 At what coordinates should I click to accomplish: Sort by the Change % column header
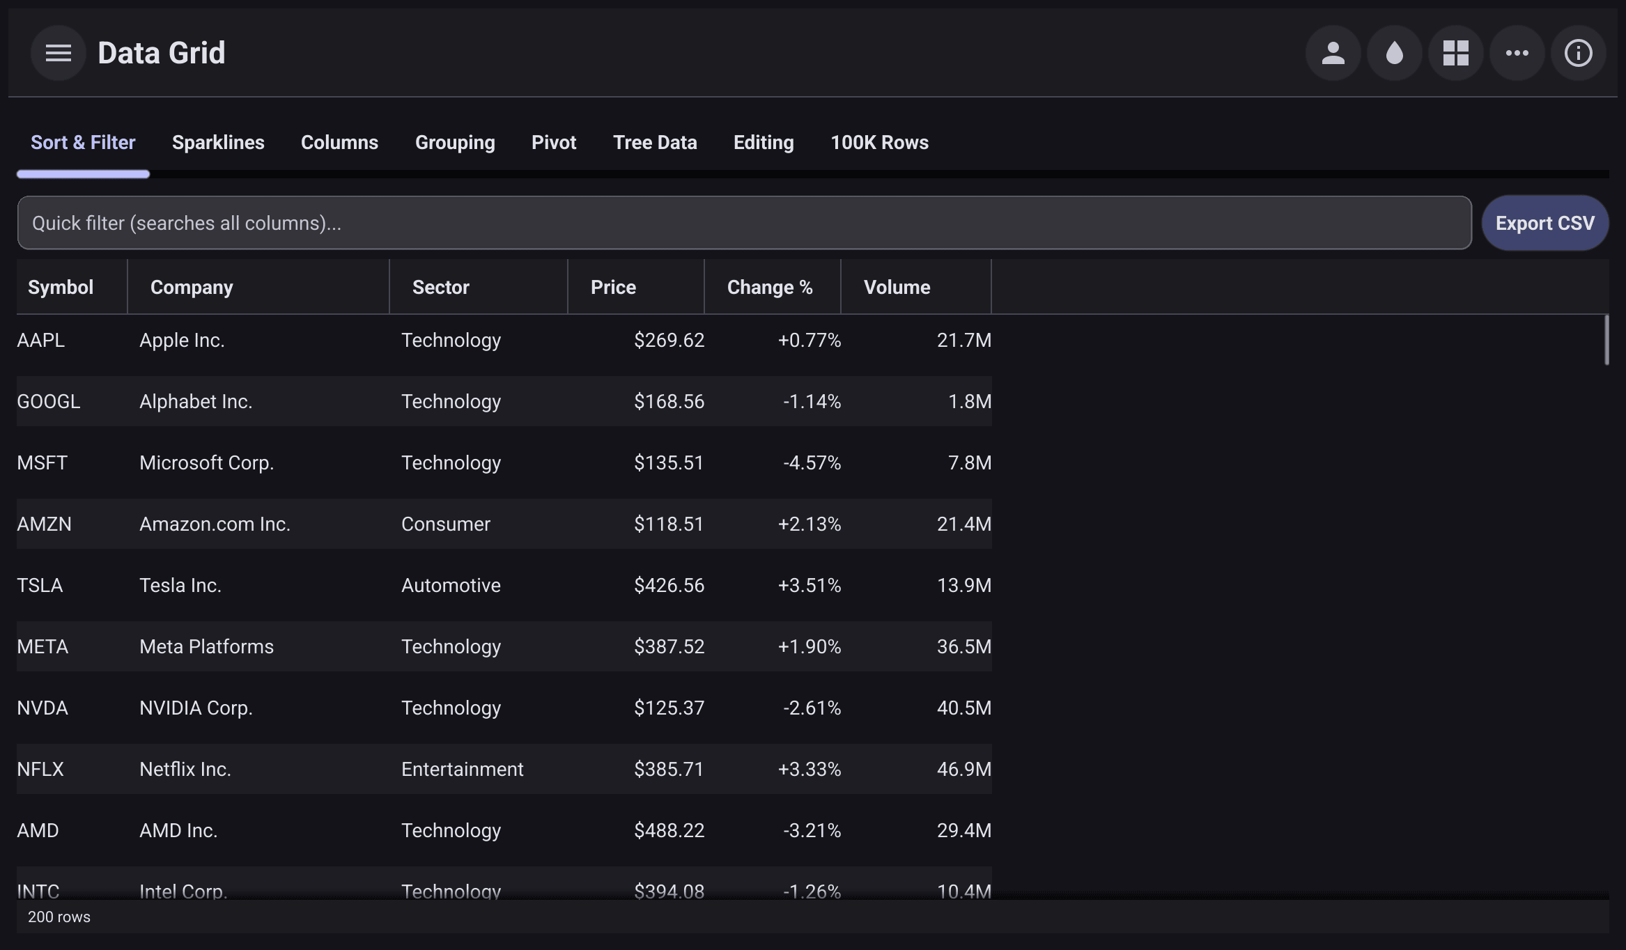(773, 287)
